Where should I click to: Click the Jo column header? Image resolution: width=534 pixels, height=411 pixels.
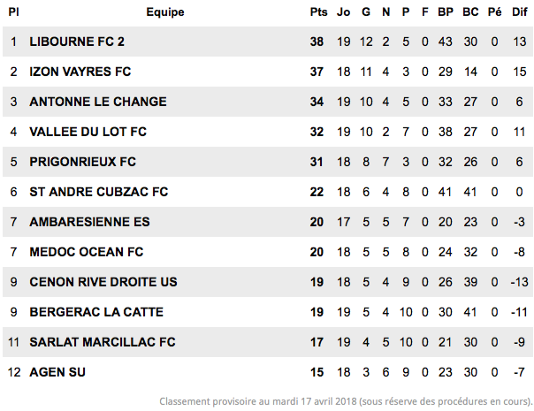click(343, 11)
